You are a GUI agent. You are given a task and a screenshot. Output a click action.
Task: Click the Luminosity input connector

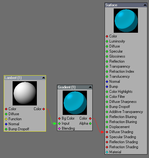107,41
